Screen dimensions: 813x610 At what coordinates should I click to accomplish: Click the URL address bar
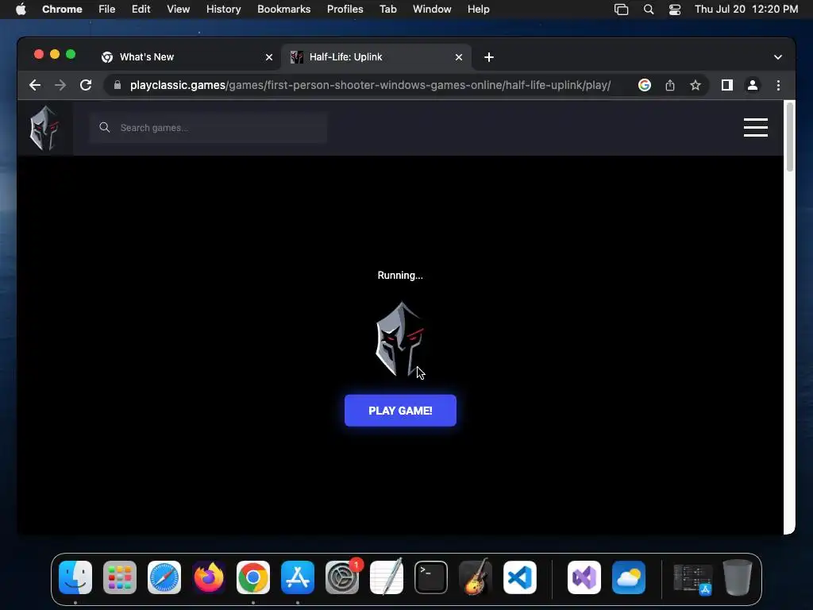click(x=370, y=85)
